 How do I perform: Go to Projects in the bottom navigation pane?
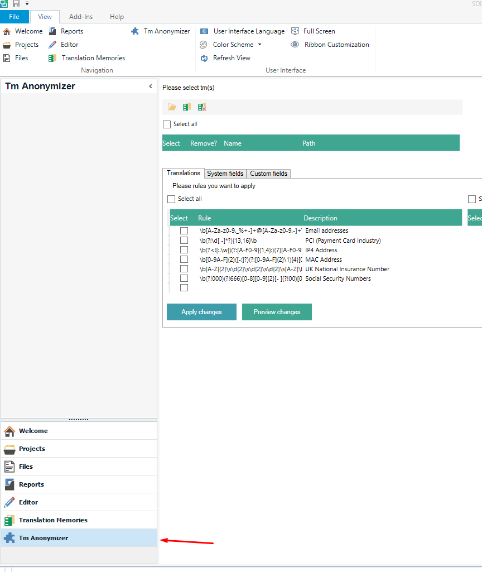pyautogui.click(x=79, y=449)
